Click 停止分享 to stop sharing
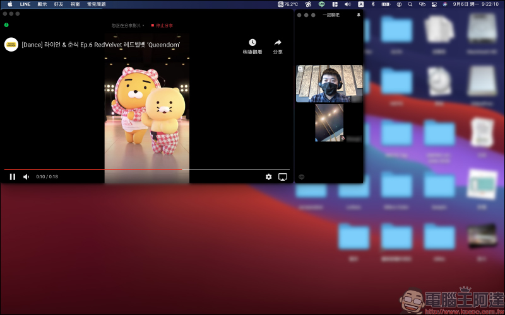This screenshot has width=505, height=315. point(162,25)
